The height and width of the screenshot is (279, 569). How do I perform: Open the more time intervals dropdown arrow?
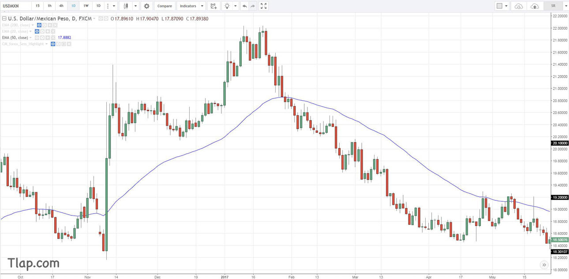coord(114,6)
